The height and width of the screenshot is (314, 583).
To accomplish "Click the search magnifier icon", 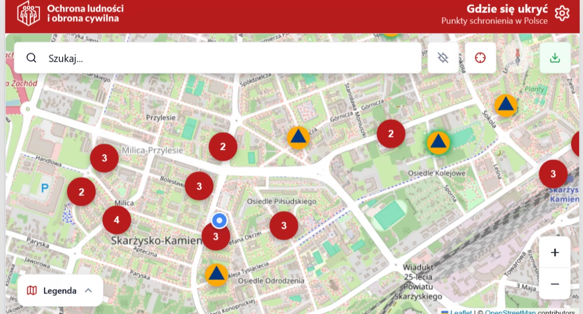I will [x=31, y=57].
